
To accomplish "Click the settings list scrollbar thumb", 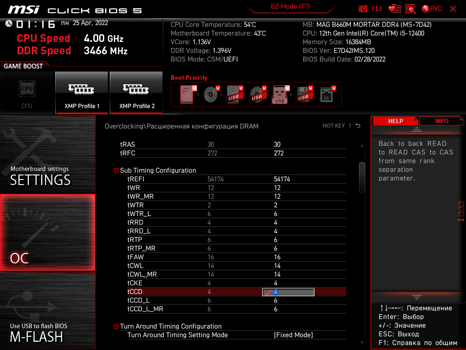I will (x=362, y=177).
